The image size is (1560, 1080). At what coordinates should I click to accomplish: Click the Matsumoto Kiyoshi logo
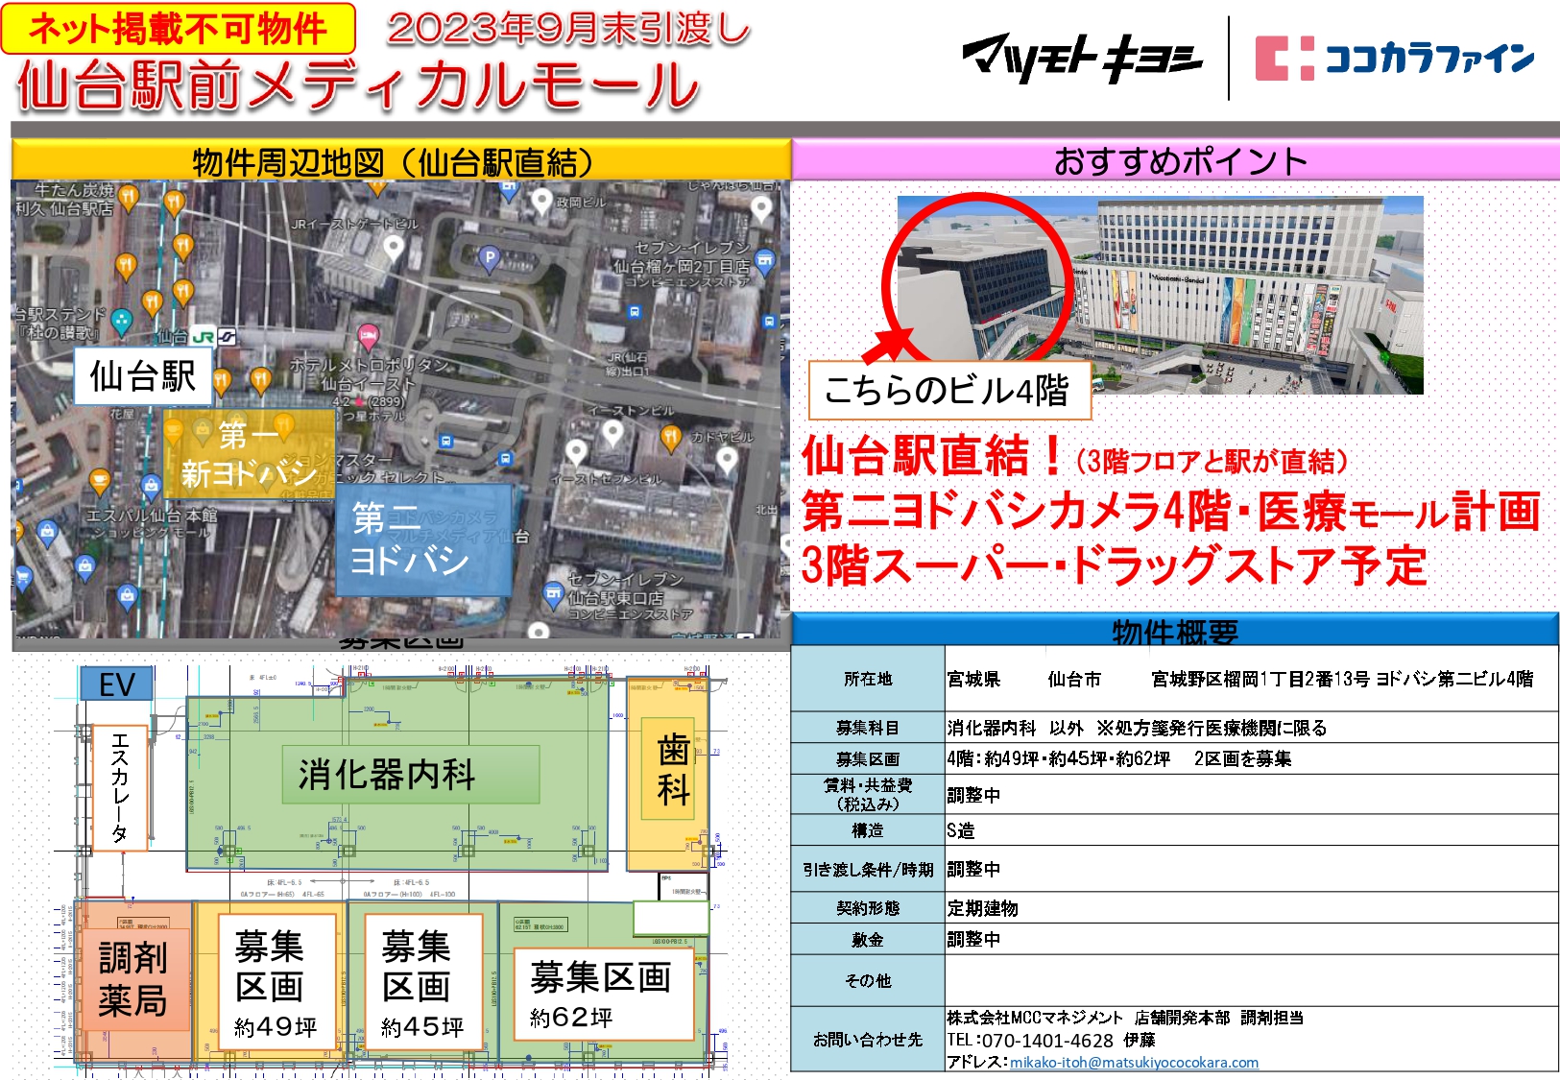click(x=1082, y=59)
